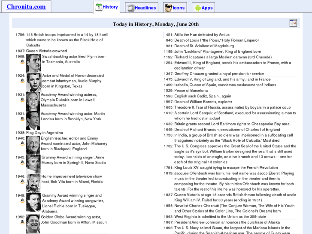Switch to the Headlines tab
This screenshot has width=312, height=234.
pyautogui.click(x=141, y=8)
